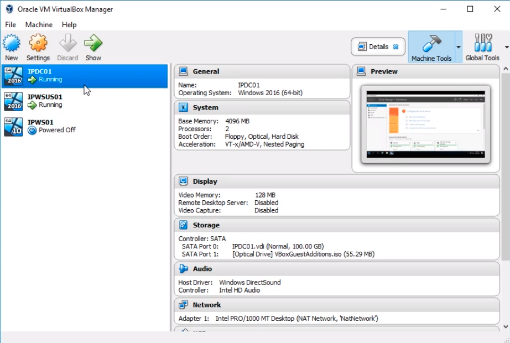The height and width of the screenshot is (343, 510).
Task: Open the Machine menu
Action: [x=39, y=25]
